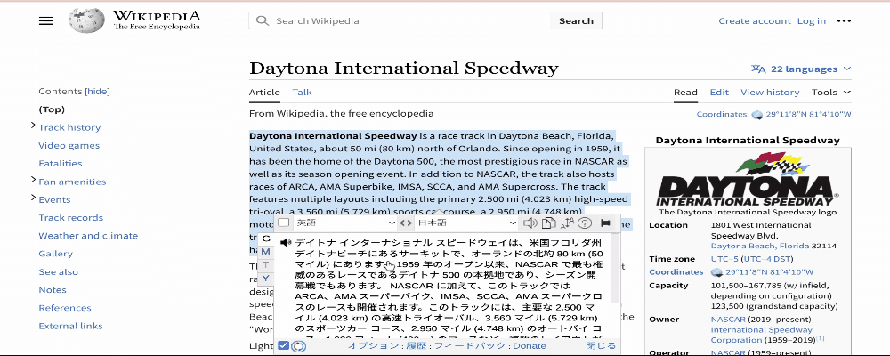Click the Wikipedia globe logo
The image size is (890, 356).
[86, 20]
